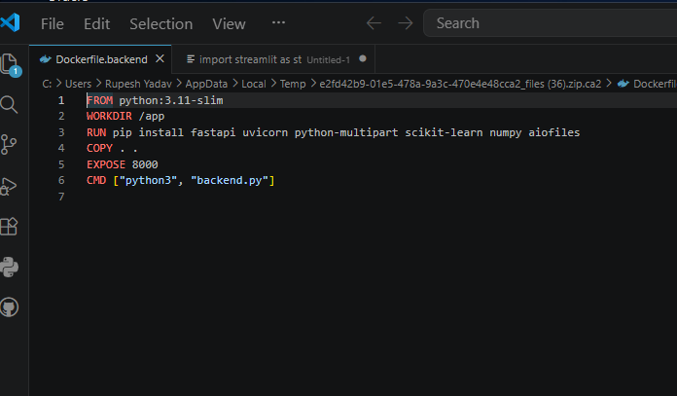Click aiofiles in the pip install line

coord(554,132)
